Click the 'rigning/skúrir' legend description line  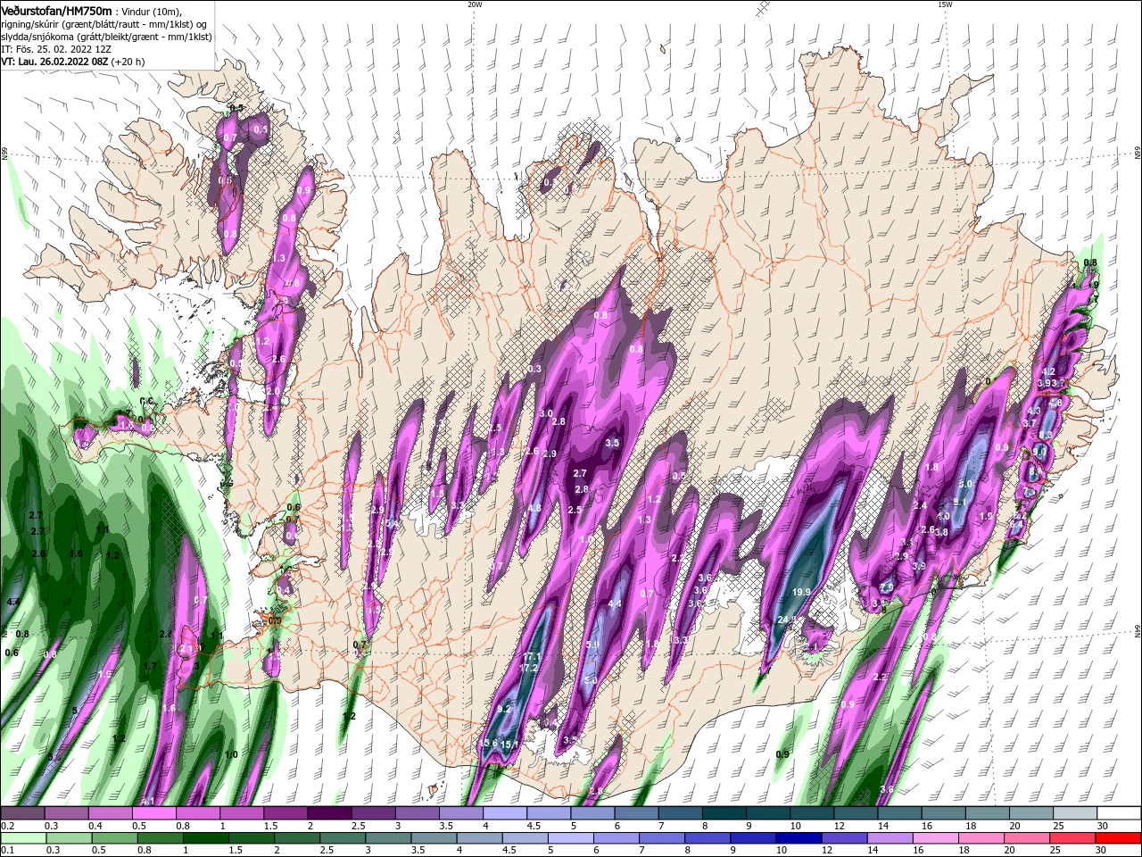[105, 24]
